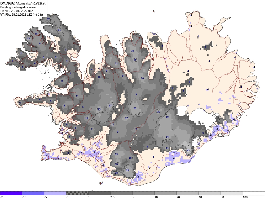Pick the light lavender -5 to -1 legend swatch
265x199 pixels.
point(55,193)
